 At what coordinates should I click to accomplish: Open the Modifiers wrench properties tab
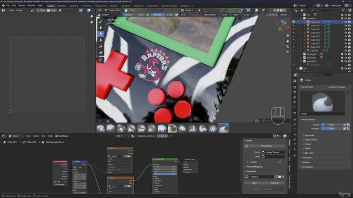point(295,124)
